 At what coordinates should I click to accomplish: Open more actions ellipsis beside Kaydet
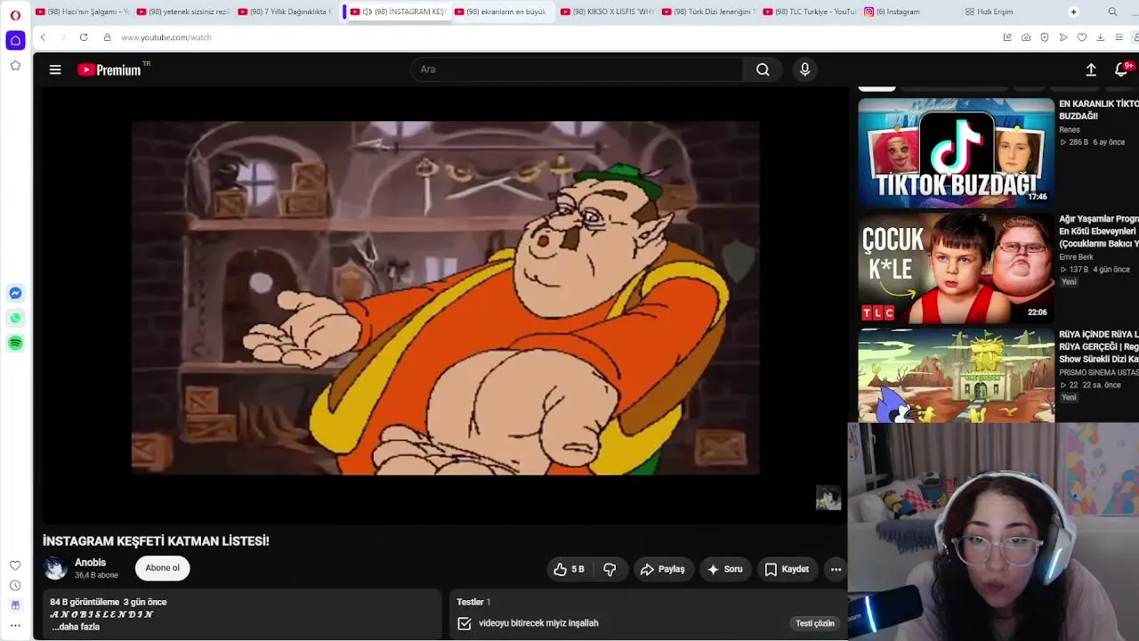pos(836,569)
